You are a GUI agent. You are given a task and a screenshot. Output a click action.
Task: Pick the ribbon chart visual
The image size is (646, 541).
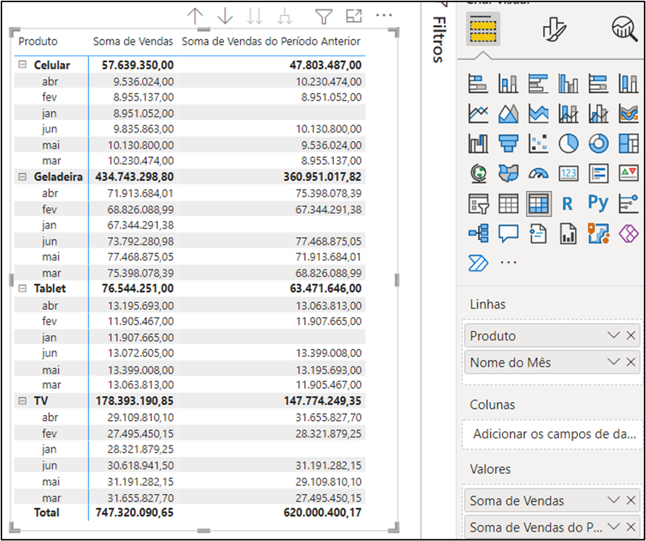click(x=629, y=113)
